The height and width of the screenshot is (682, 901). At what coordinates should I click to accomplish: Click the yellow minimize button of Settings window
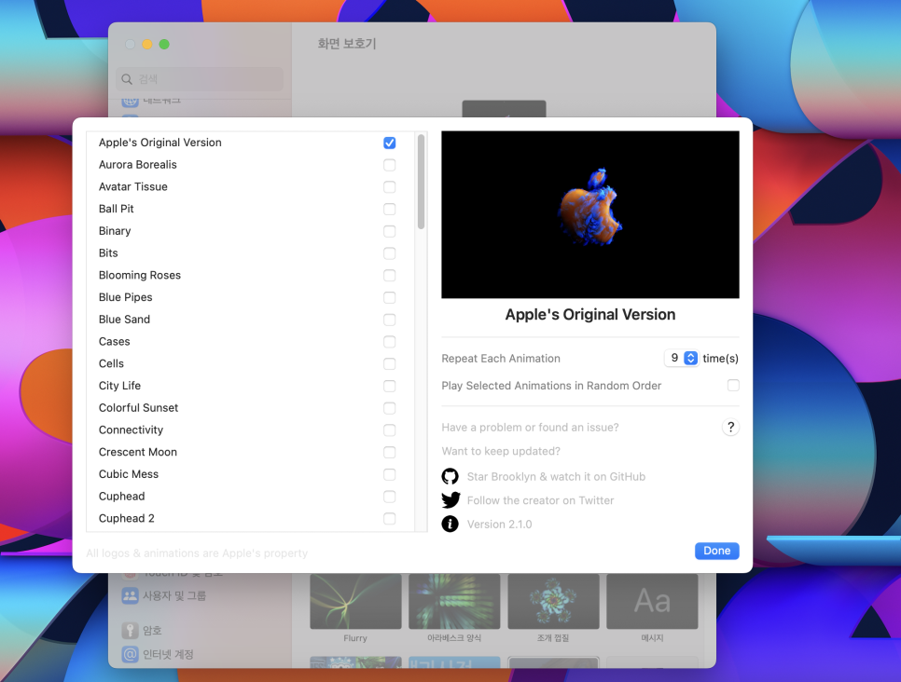click(147, 44)
